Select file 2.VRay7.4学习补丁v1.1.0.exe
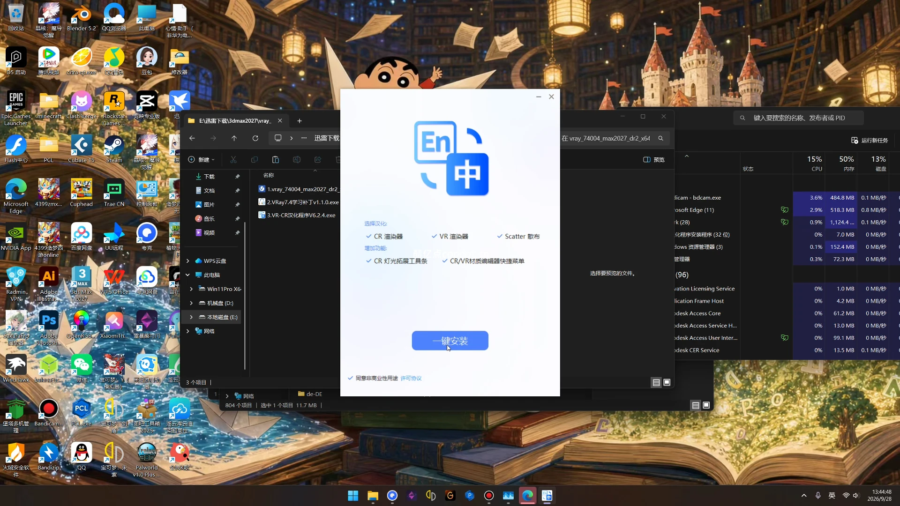This screenshot has height=506, width=900. 299,202
